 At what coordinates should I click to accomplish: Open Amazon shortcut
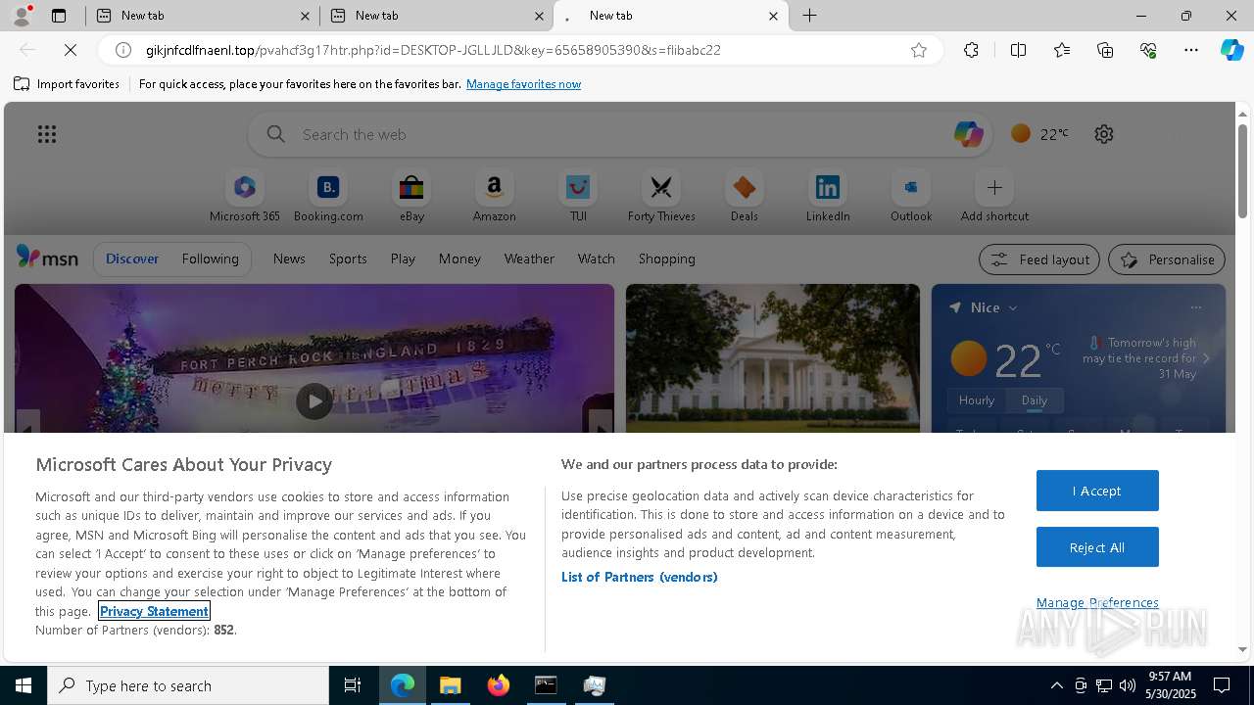(x=494, y=197)
